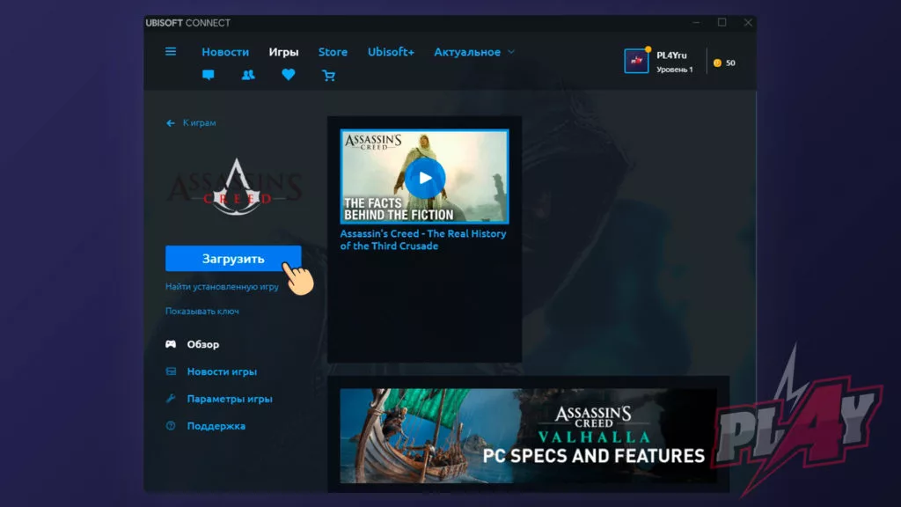Select the Игры tab
This screenshot has height=507, width=901.
pyautogui.click(x=283, y=52)
